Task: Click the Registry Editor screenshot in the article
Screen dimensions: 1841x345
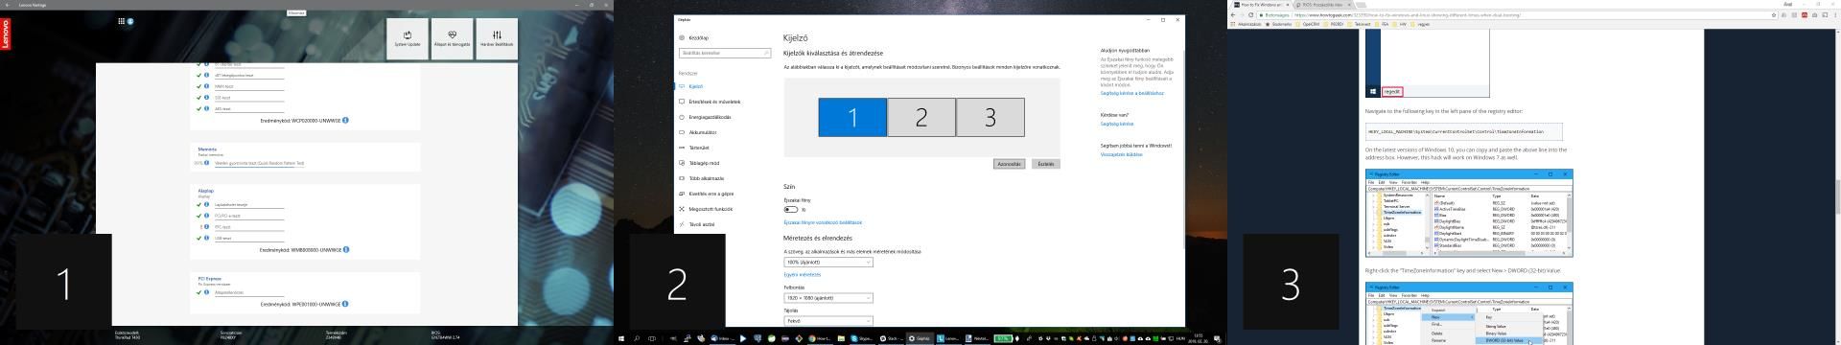Action: [x=1469, y=213]
